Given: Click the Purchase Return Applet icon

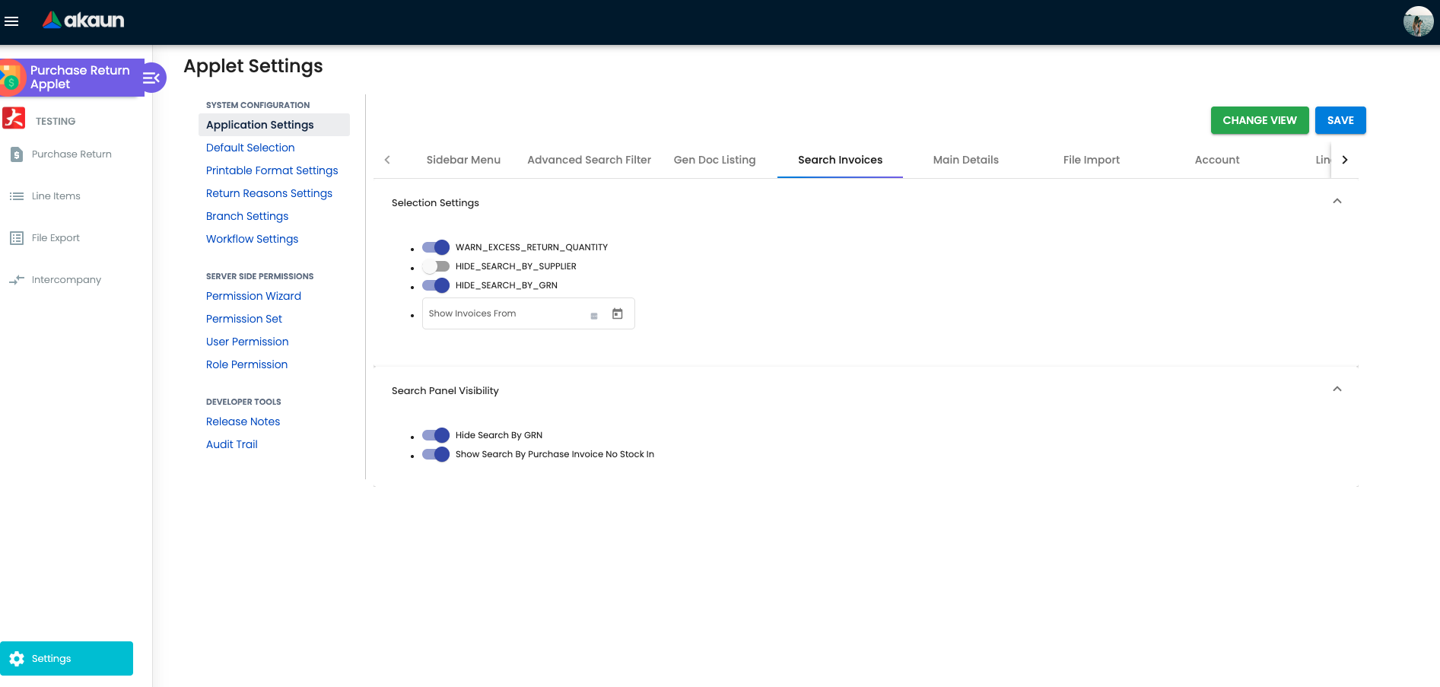Looking at the screenshot, I should click(11, 78).
